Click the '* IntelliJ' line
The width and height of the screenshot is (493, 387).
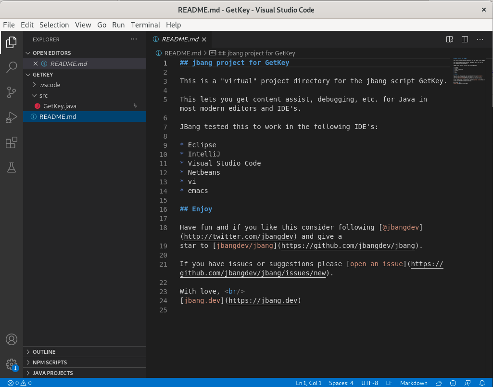click(200, 154)
